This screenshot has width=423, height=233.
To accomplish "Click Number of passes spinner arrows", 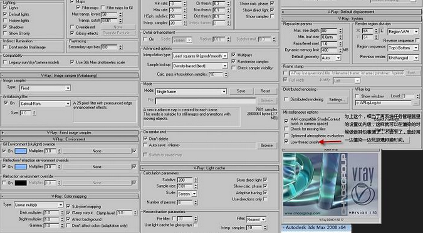I will coord(196,202).
